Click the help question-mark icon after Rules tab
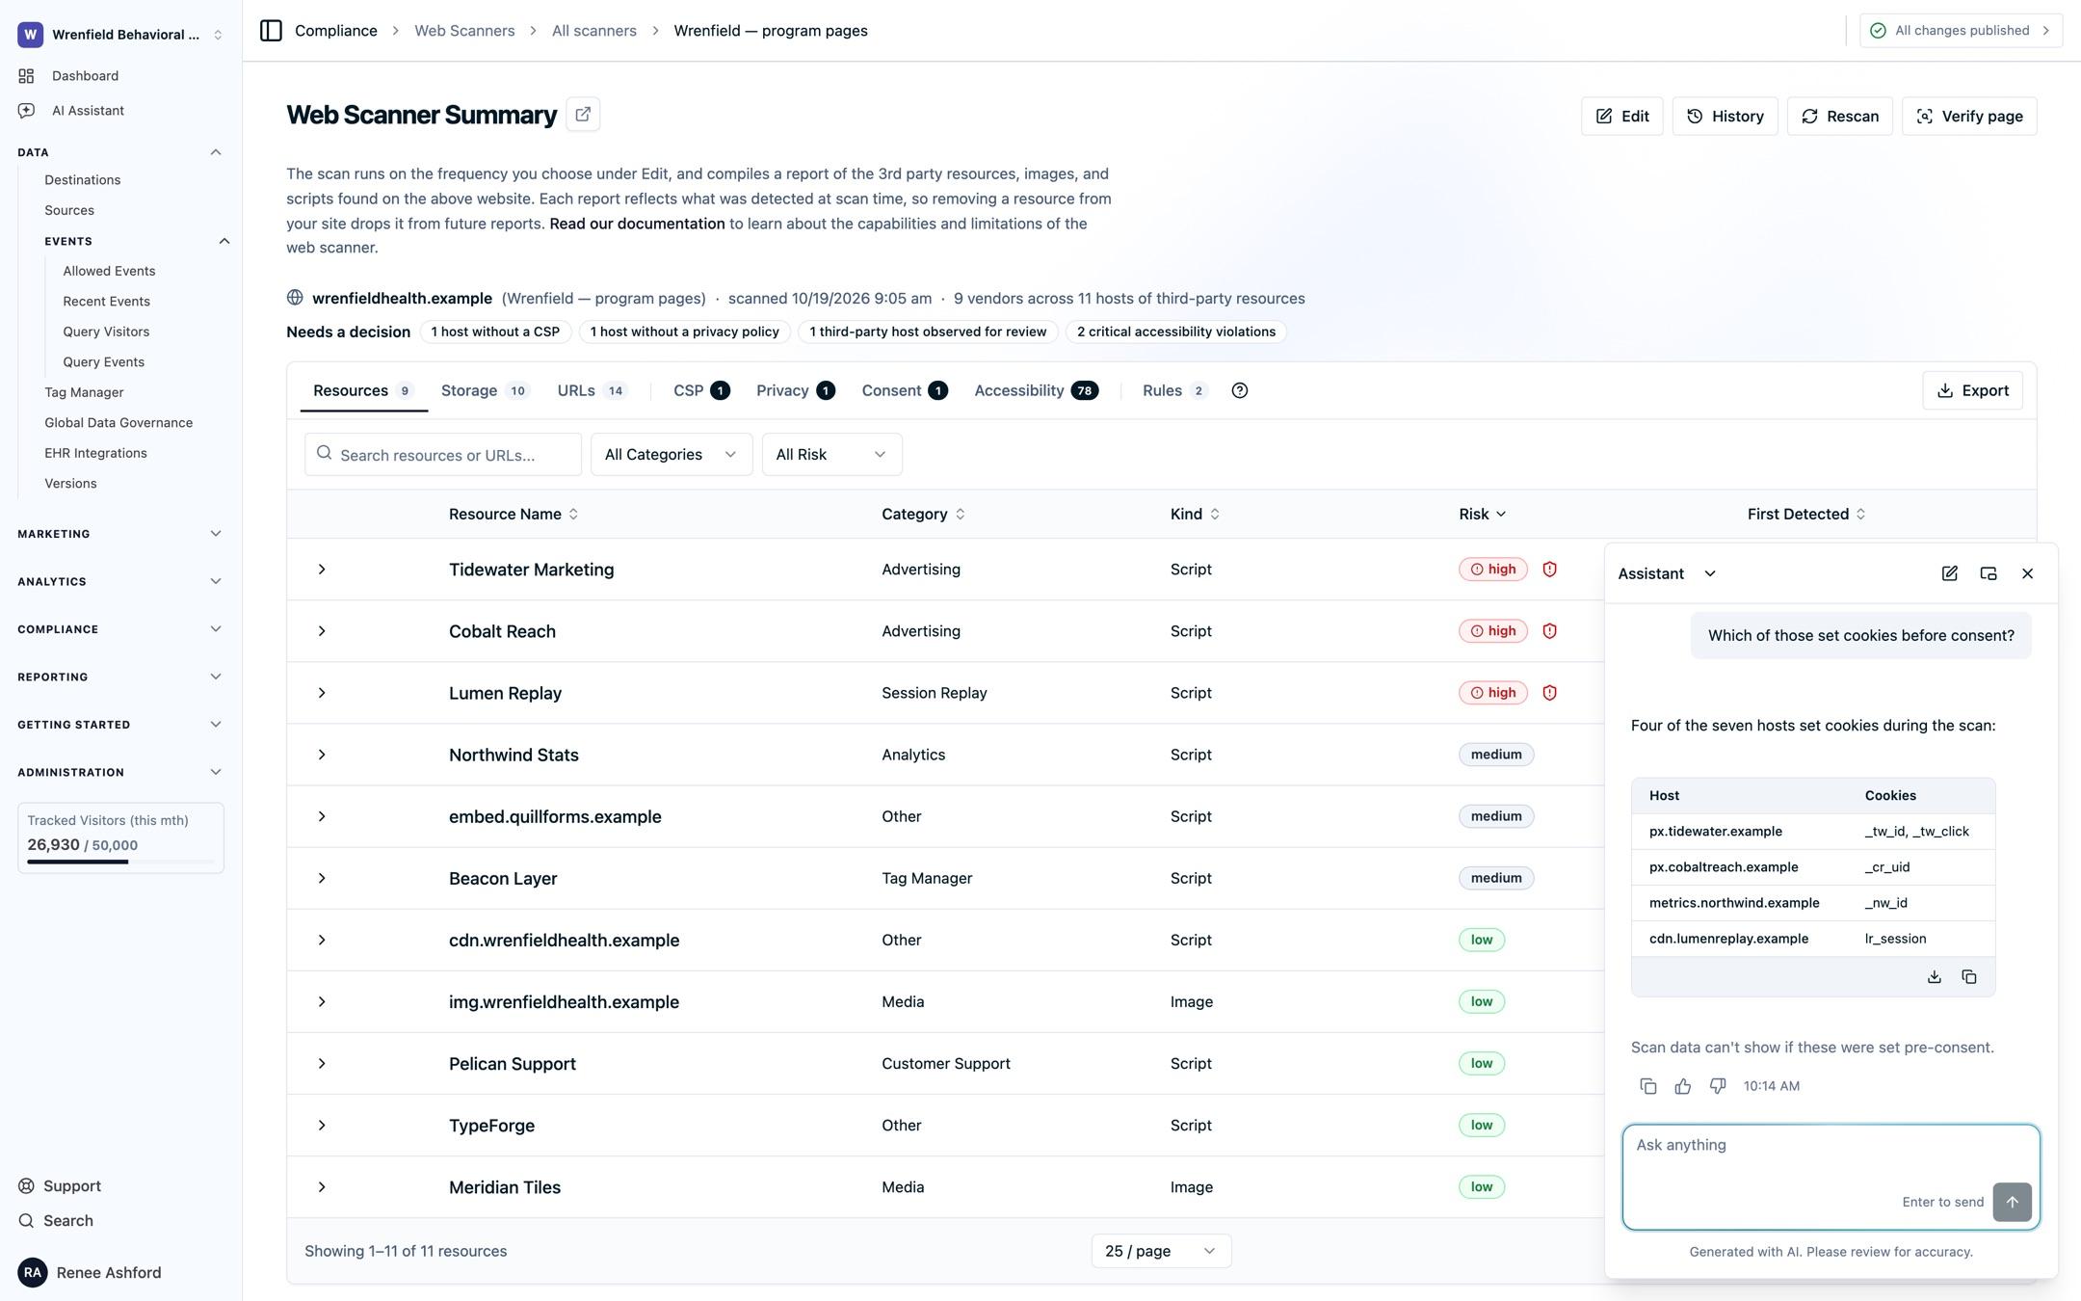The height and width of the screenshot is (1301, 2081). pyautogui.click(x=1240, y=390)
